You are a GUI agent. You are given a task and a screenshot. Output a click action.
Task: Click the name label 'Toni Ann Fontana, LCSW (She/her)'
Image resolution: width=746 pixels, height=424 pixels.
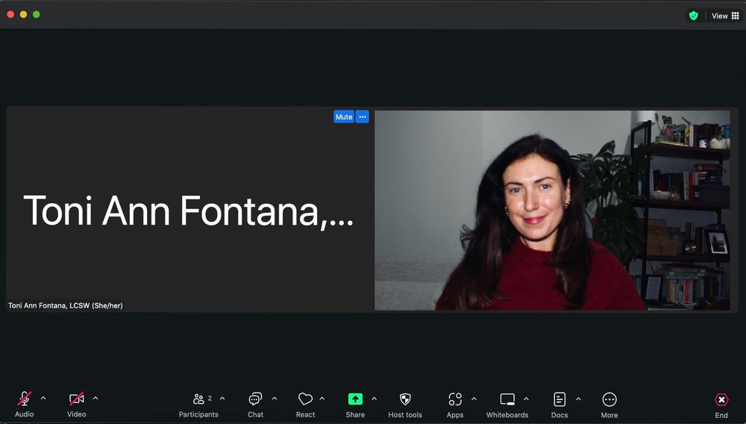coord(66,305)
